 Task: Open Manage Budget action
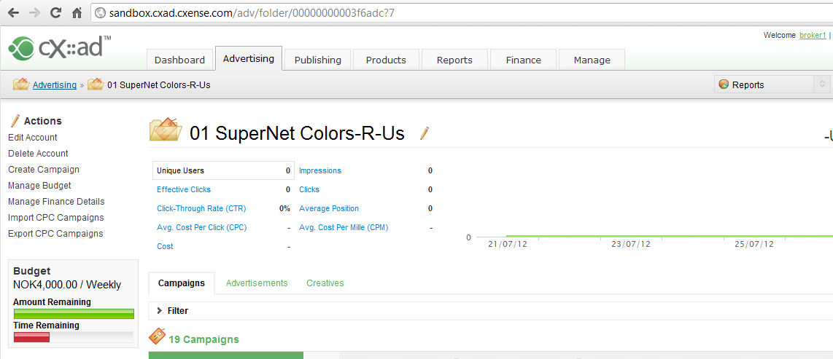coord(40,186)
